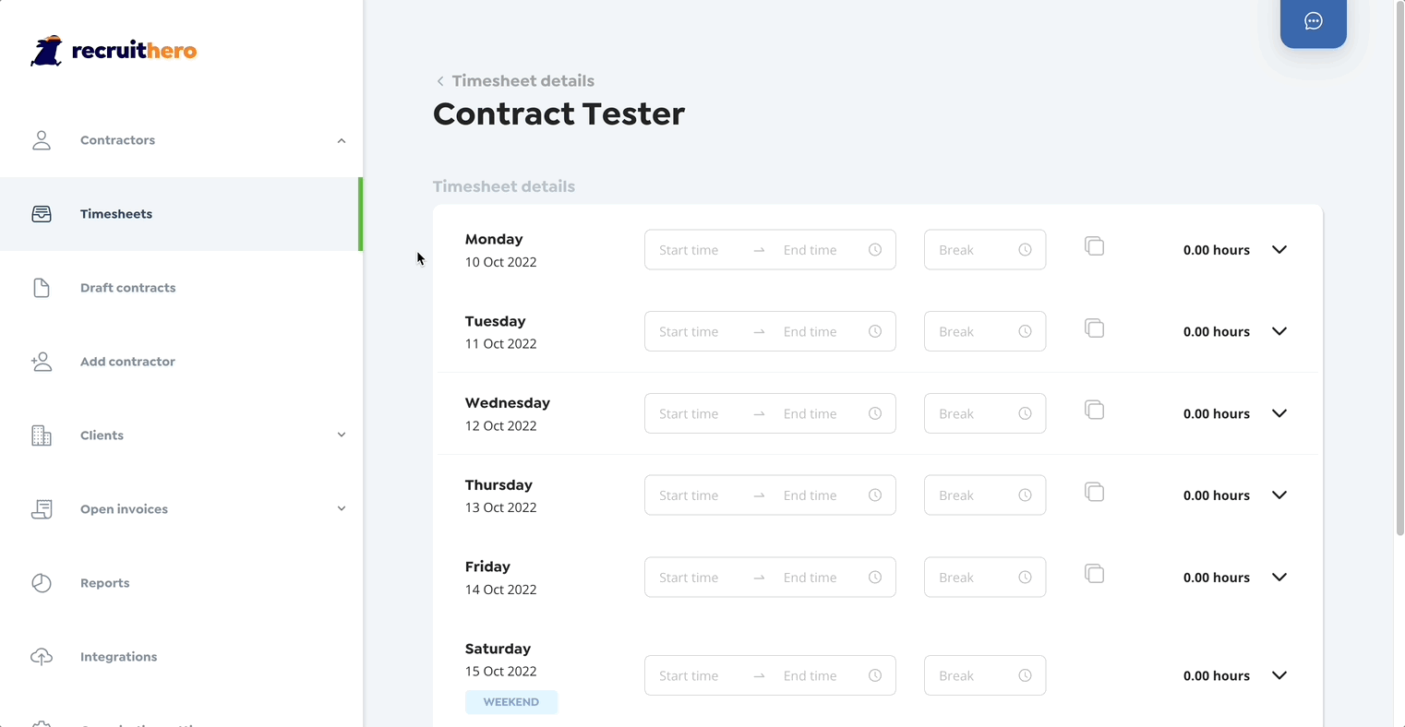Click the clock icon in Tuesday's time range
The height and width of the screenshot is (727, 1405).
tap(875, 331)
